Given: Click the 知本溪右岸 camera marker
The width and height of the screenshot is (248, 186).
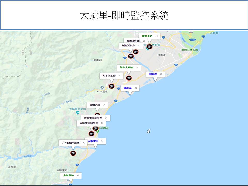Looking at the screenshot, I should [112, 86].
